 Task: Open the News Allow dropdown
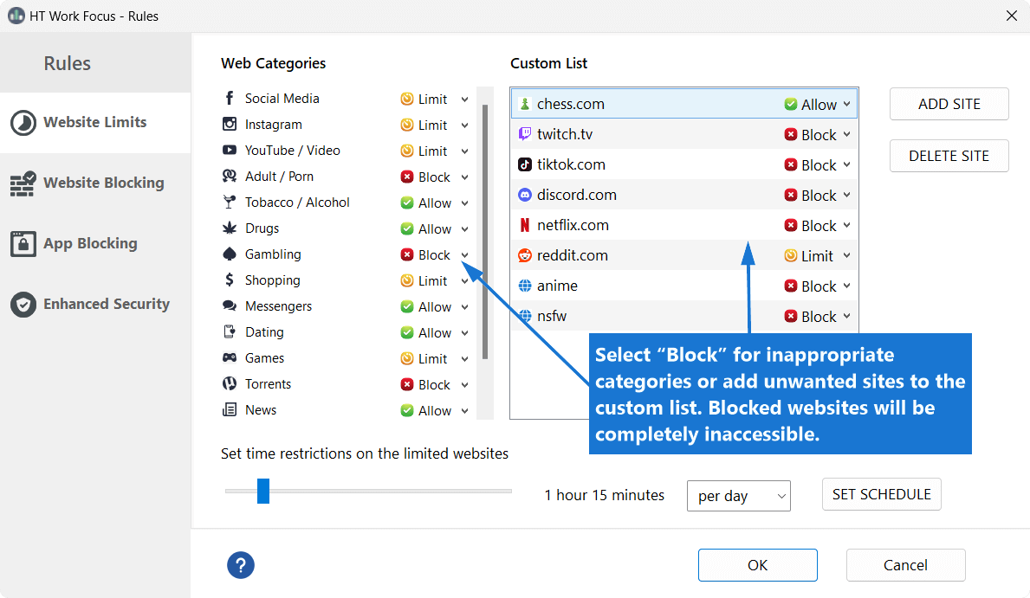[434, 410]
